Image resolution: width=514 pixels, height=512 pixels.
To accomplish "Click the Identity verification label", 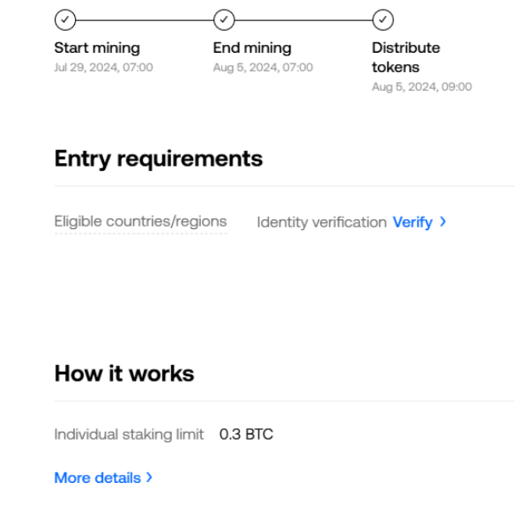I will coord(322,222).
